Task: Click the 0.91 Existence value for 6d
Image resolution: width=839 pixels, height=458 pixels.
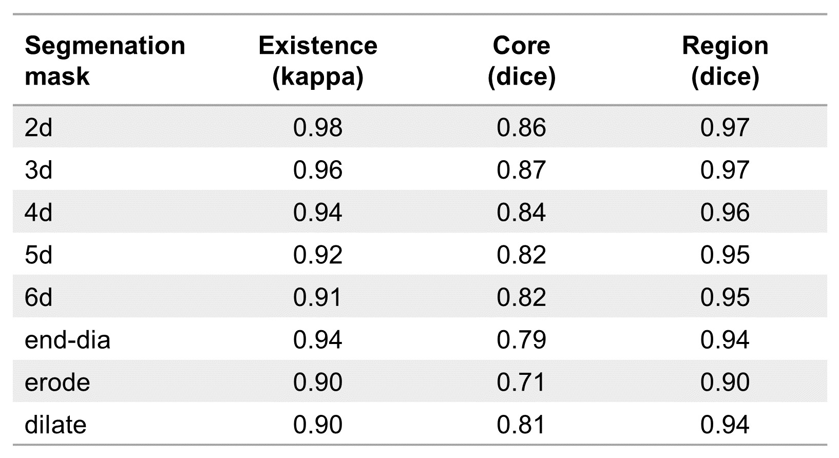Action: (x=318, y=298)
